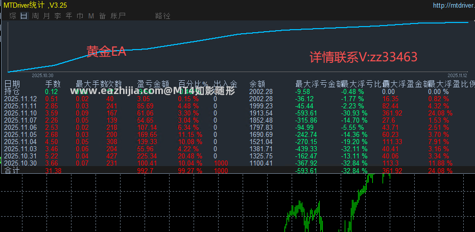The width and height of the screenshot is (475, 232).
Task: Click total profit value 992.7
Action: [146, 171]
